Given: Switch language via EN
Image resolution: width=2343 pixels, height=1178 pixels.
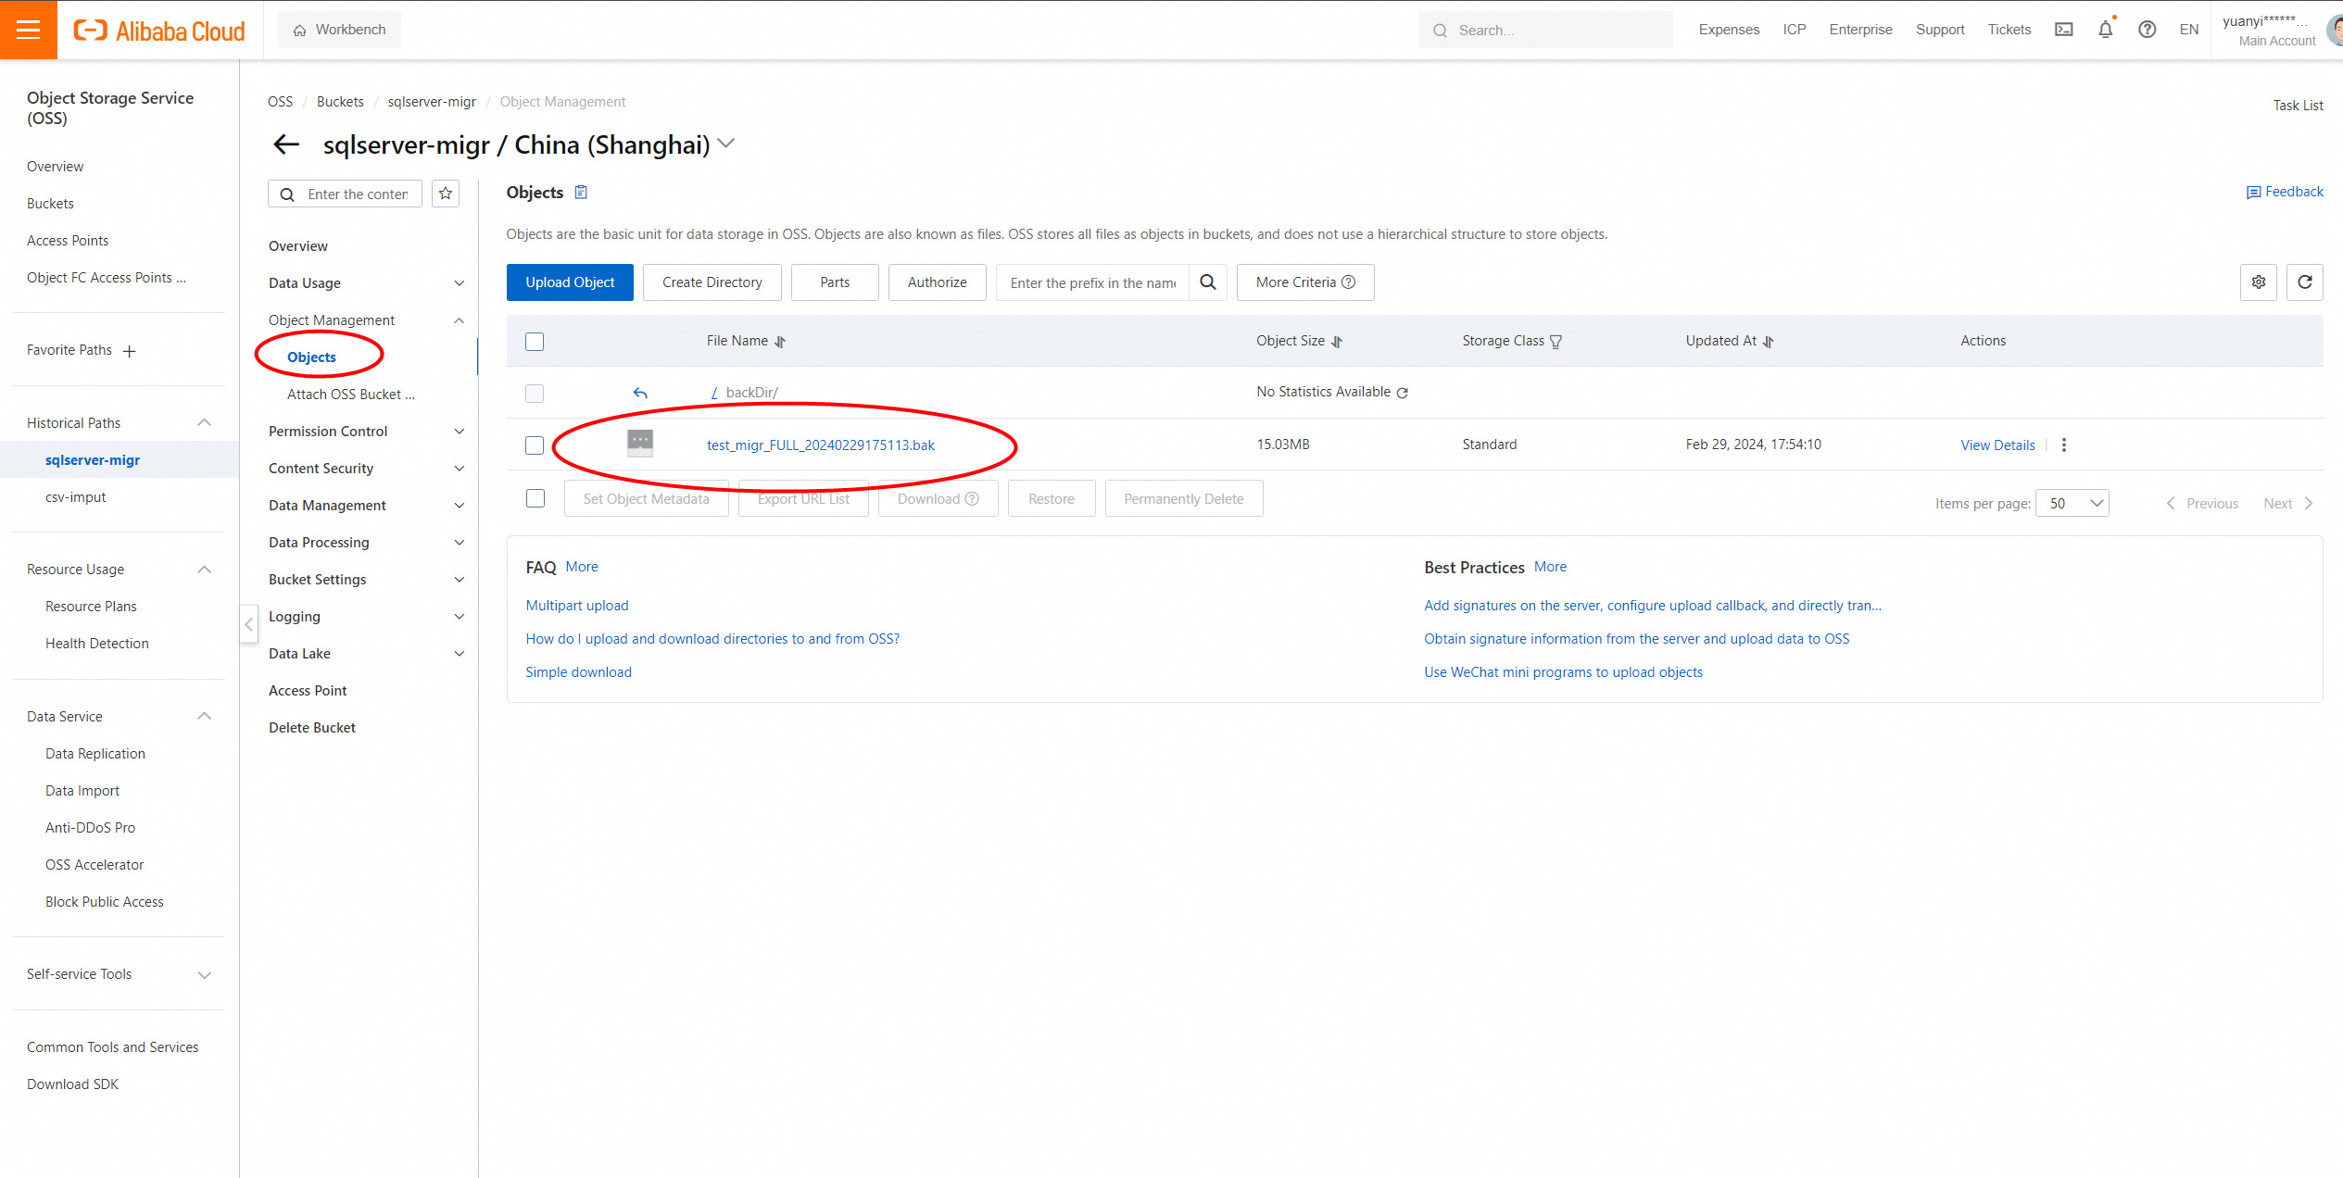Looking at the screenshot, I should coord(2188,30).
